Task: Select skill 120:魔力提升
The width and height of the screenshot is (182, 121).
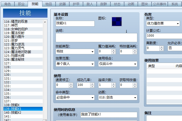Action: (x=23, y=37)
